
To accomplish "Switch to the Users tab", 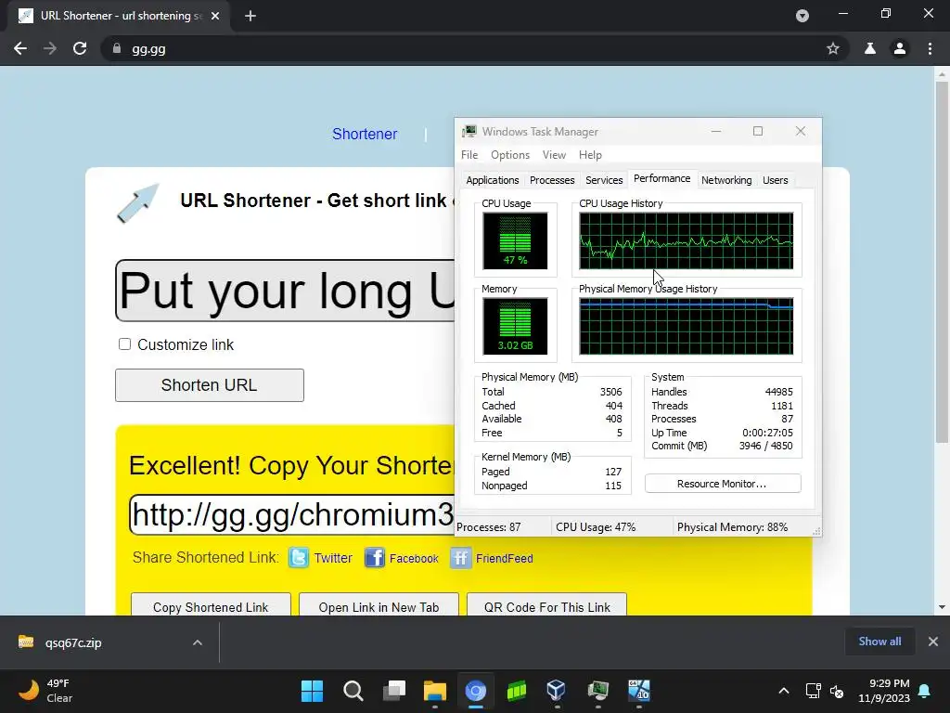I will (775, 180).
